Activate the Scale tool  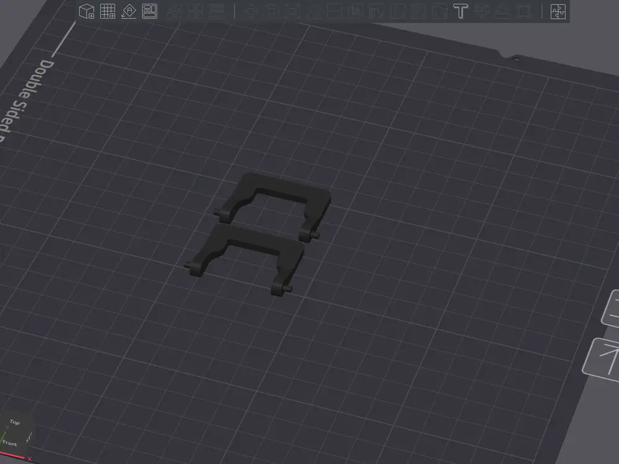293,11
